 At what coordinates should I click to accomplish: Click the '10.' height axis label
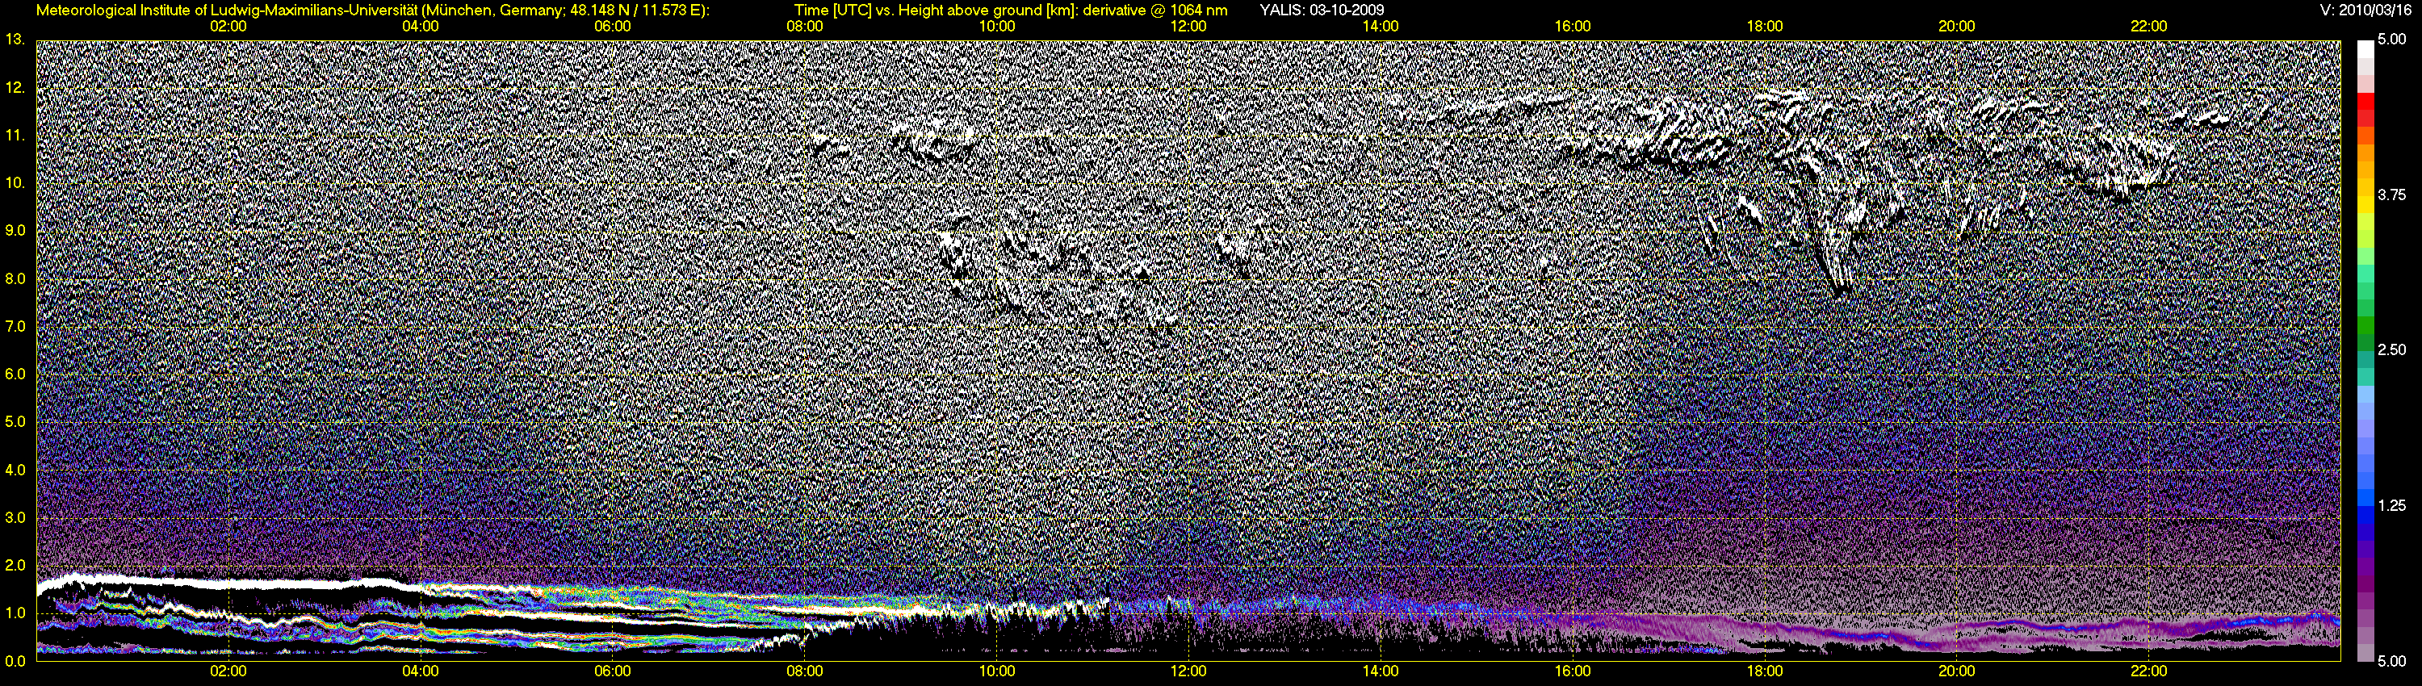15,183
